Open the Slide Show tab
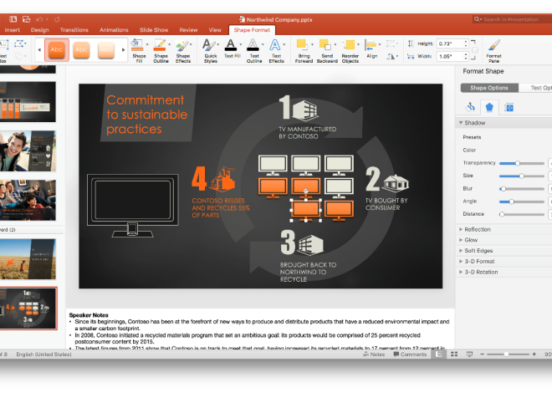Image resolution: width=552 pixels, height=393 pixels. click(x=154, y=30)
